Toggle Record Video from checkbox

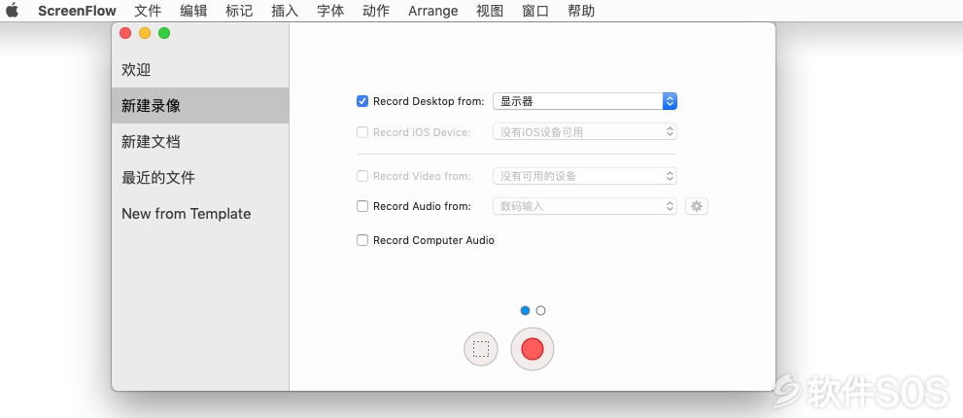[362, 176]
